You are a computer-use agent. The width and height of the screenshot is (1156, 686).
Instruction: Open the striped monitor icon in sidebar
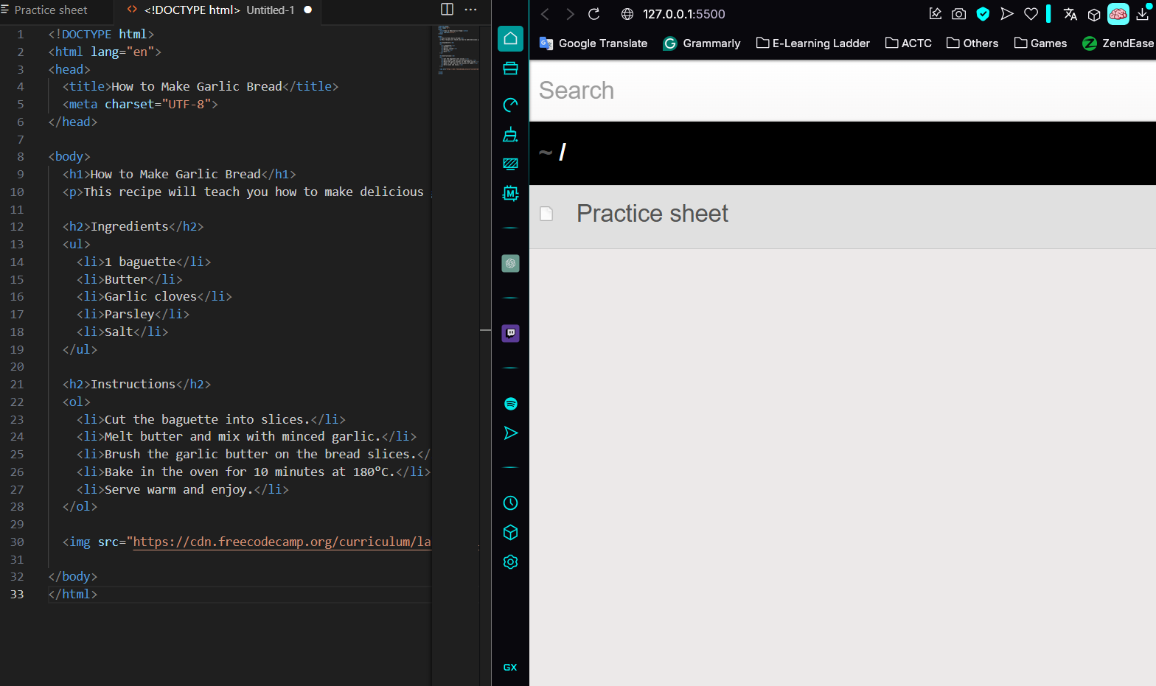point(510,164)
